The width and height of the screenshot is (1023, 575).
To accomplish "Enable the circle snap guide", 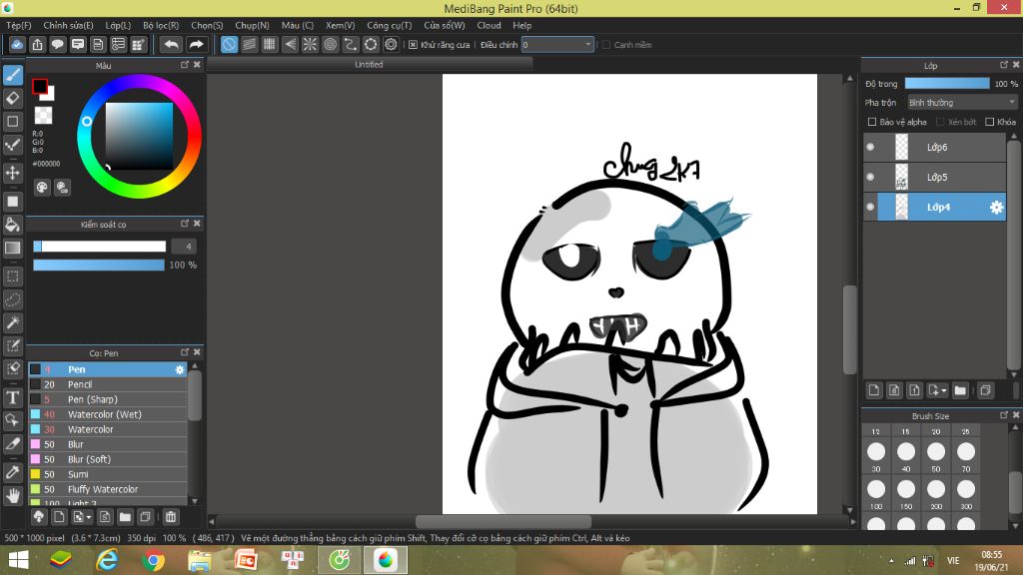I will click(x=330, y=44).
